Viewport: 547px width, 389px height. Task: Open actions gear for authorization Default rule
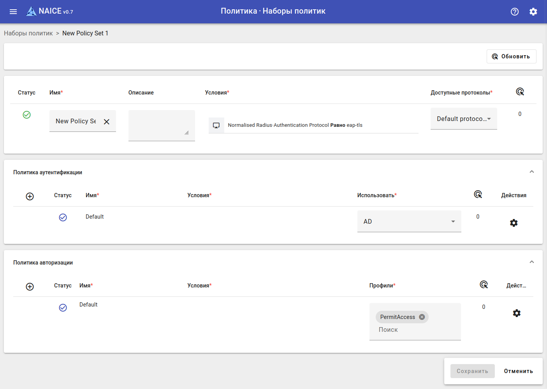click(x=517, y=313)
